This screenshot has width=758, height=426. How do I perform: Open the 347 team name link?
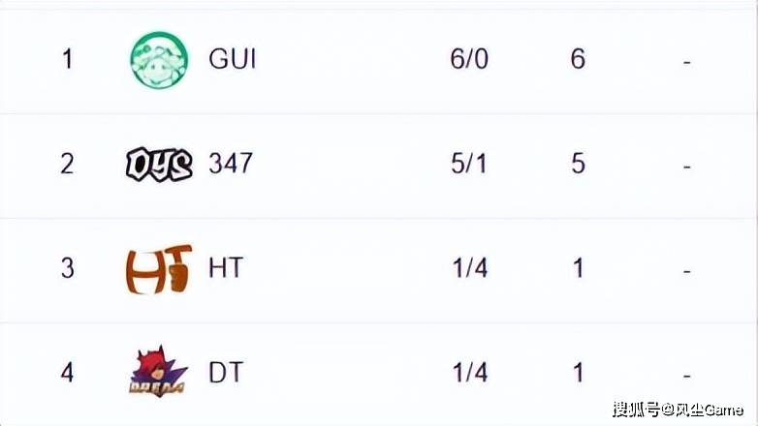click(231, 164)
